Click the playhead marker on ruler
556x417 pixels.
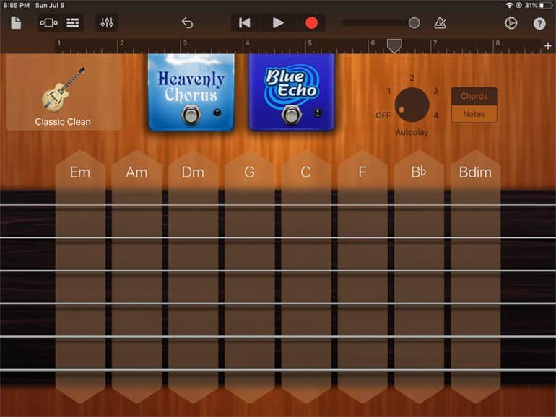394,46
